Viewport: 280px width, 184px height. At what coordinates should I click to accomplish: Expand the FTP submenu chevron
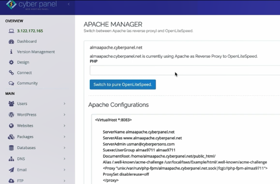(64, 181)
